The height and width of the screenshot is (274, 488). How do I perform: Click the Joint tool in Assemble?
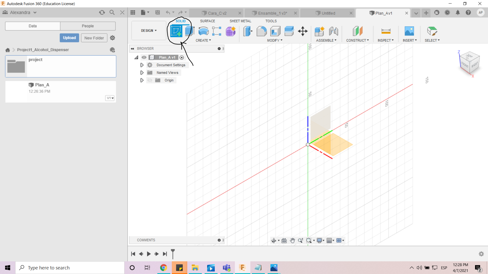[x=333, y=31]
